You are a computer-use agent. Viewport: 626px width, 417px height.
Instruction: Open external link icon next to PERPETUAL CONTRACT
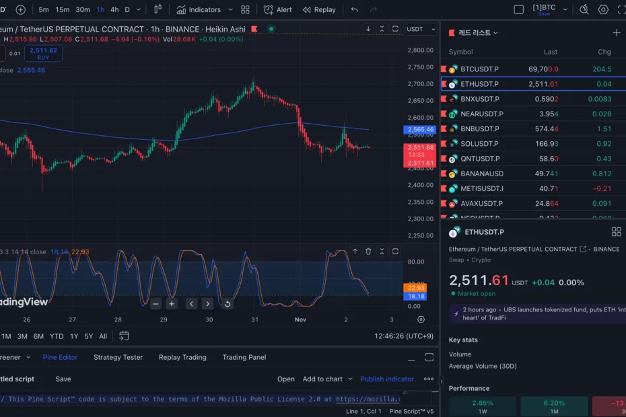[583, 249]
